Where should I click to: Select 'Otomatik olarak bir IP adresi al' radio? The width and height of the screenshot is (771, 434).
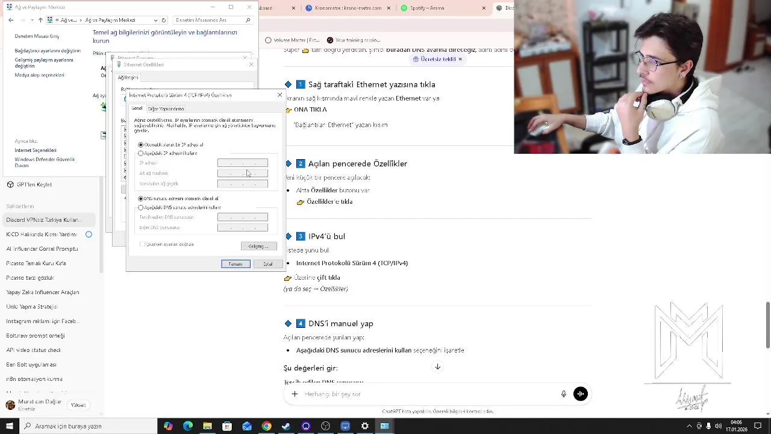tap(141, 145)
